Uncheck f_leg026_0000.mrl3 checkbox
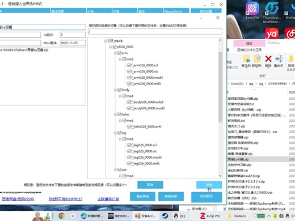Image resolution: width=295 pixels, height=221 pixels. [129, 163]
